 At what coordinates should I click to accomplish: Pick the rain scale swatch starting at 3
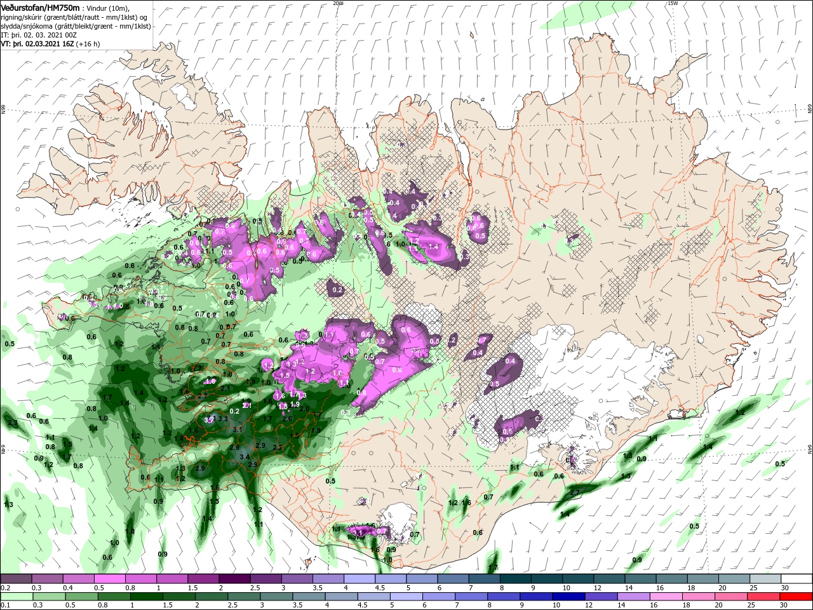click(276, 597)
